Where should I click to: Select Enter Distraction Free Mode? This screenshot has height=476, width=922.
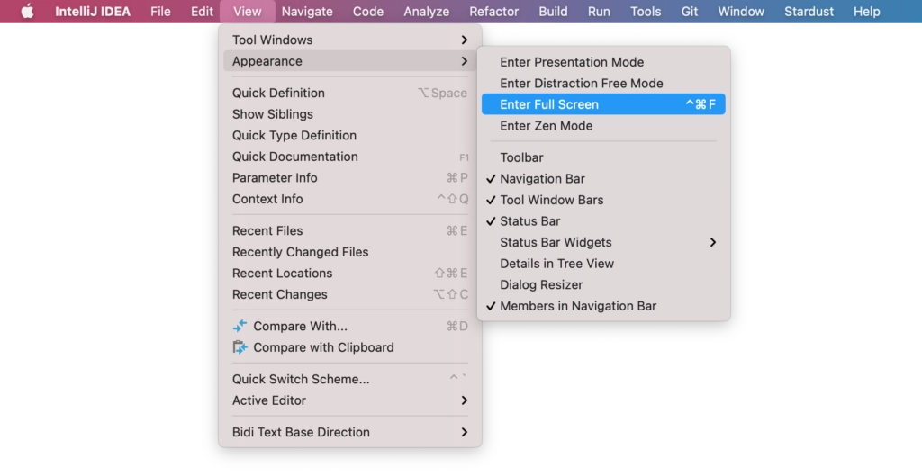pos(603,84)
